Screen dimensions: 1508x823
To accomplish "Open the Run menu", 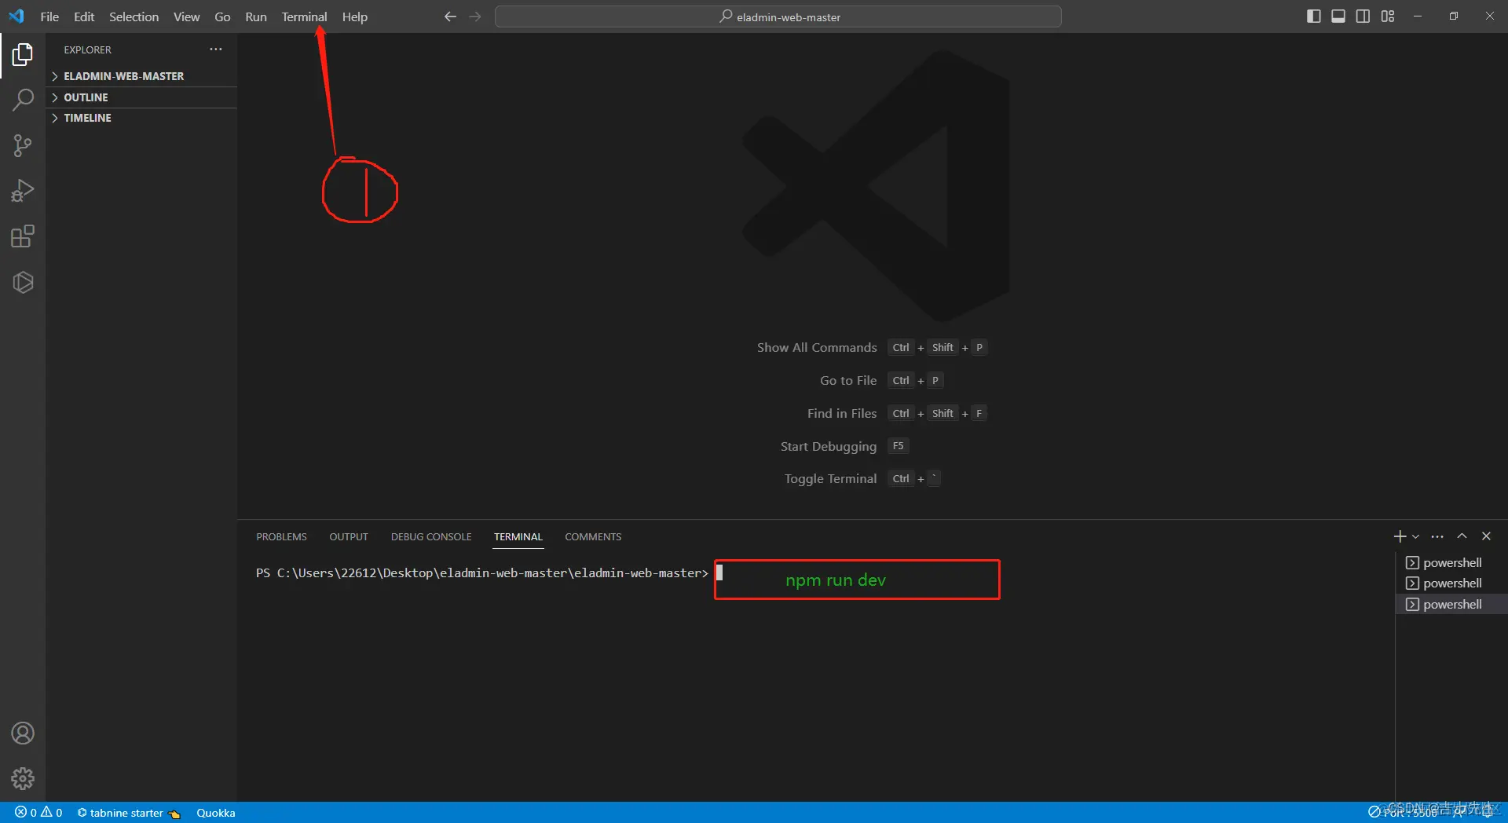I will [x=256, y=16].
